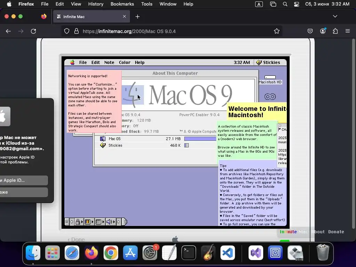
Task: Open macOS Control Center in the menu bar
Action: [x=297, y=4]
